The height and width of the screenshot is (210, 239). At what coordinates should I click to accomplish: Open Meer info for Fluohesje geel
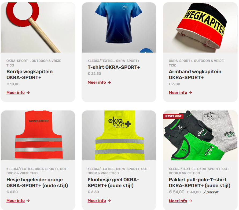tap(97, 201)
